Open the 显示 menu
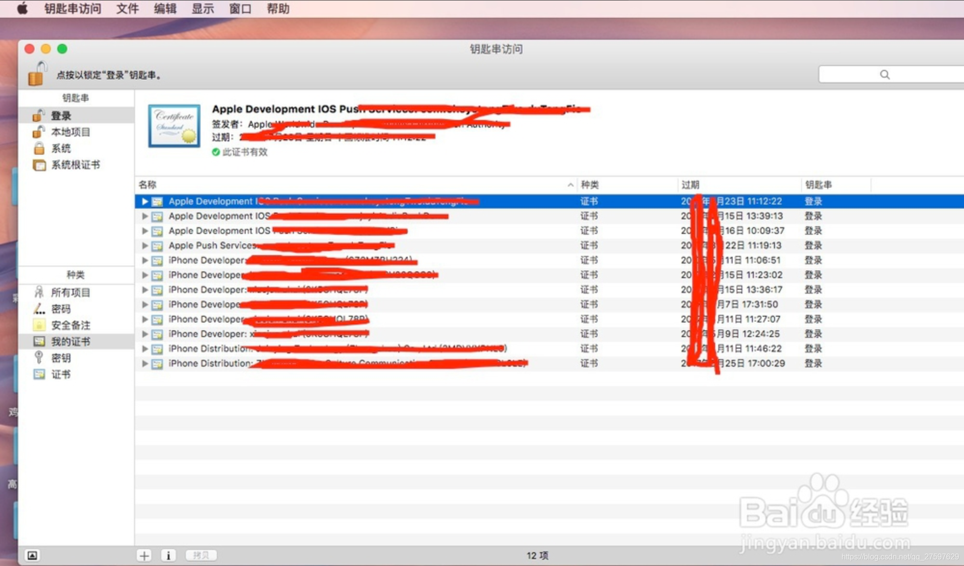The image size is (964, 566). click(x=203, y=9)
